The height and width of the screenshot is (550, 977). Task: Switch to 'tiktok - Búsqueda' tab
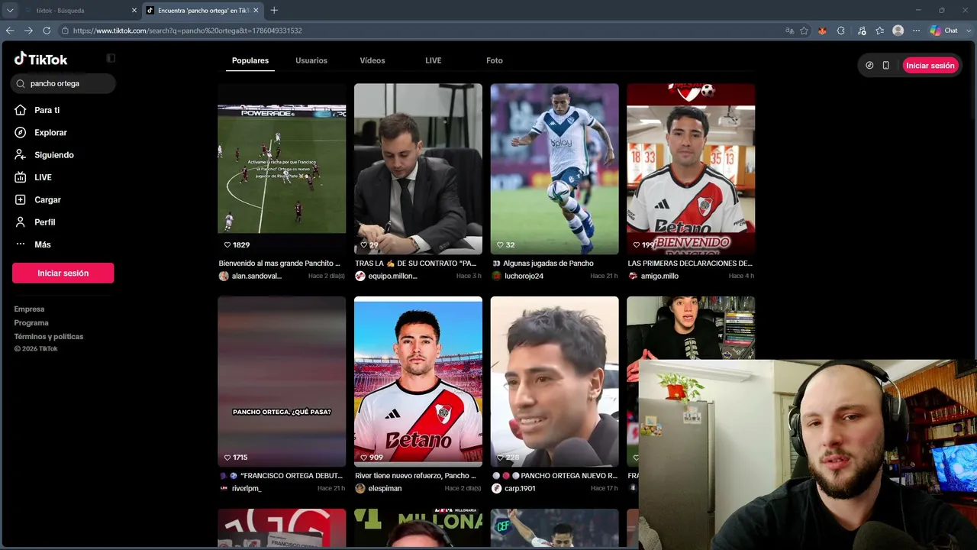click(80, 11)
